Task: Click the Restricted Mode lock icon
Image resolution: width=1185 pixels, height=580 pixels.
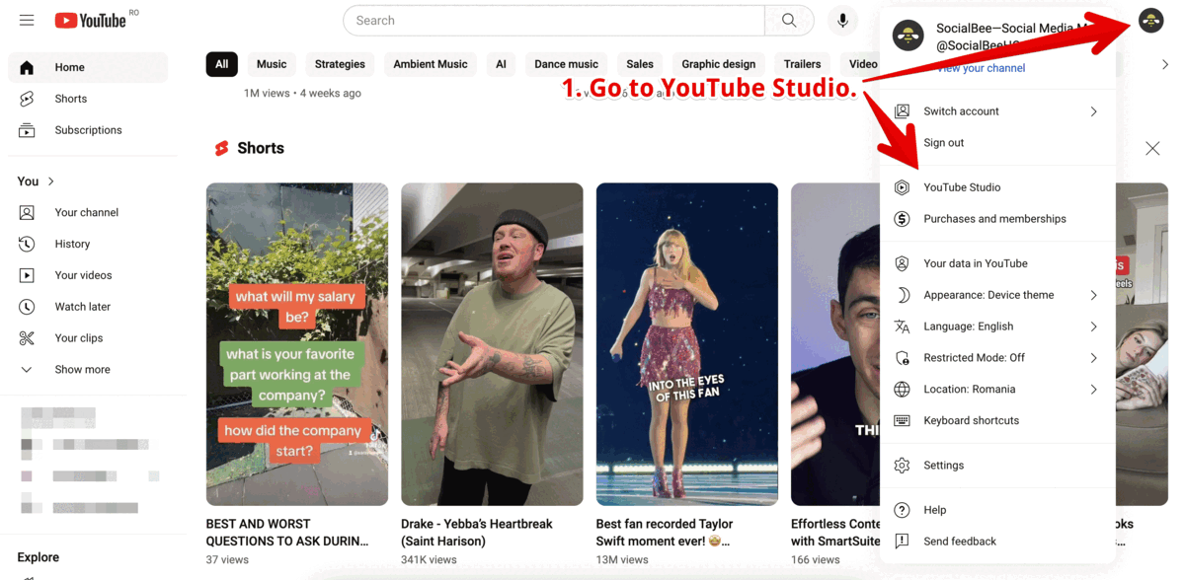Action: pos(902,358)
